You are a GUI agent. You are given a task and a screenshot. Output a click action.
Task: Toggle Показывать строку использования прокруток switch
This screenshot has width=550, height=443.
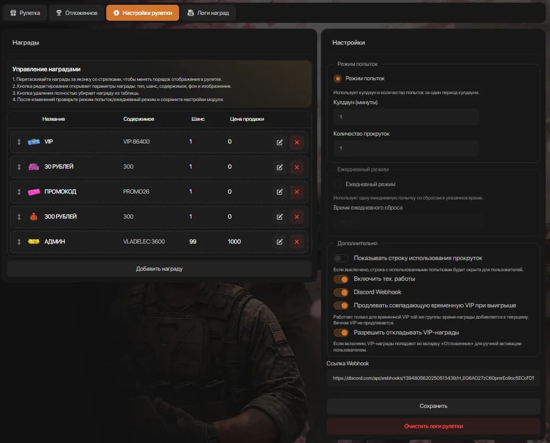(341, 258)
